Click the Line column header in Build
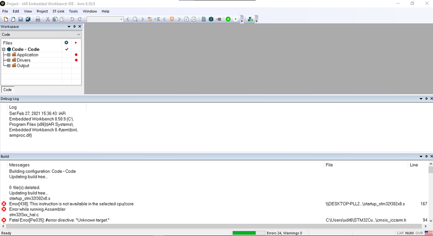433x236 pixels. pyautogui.click(x=413, y=165)
